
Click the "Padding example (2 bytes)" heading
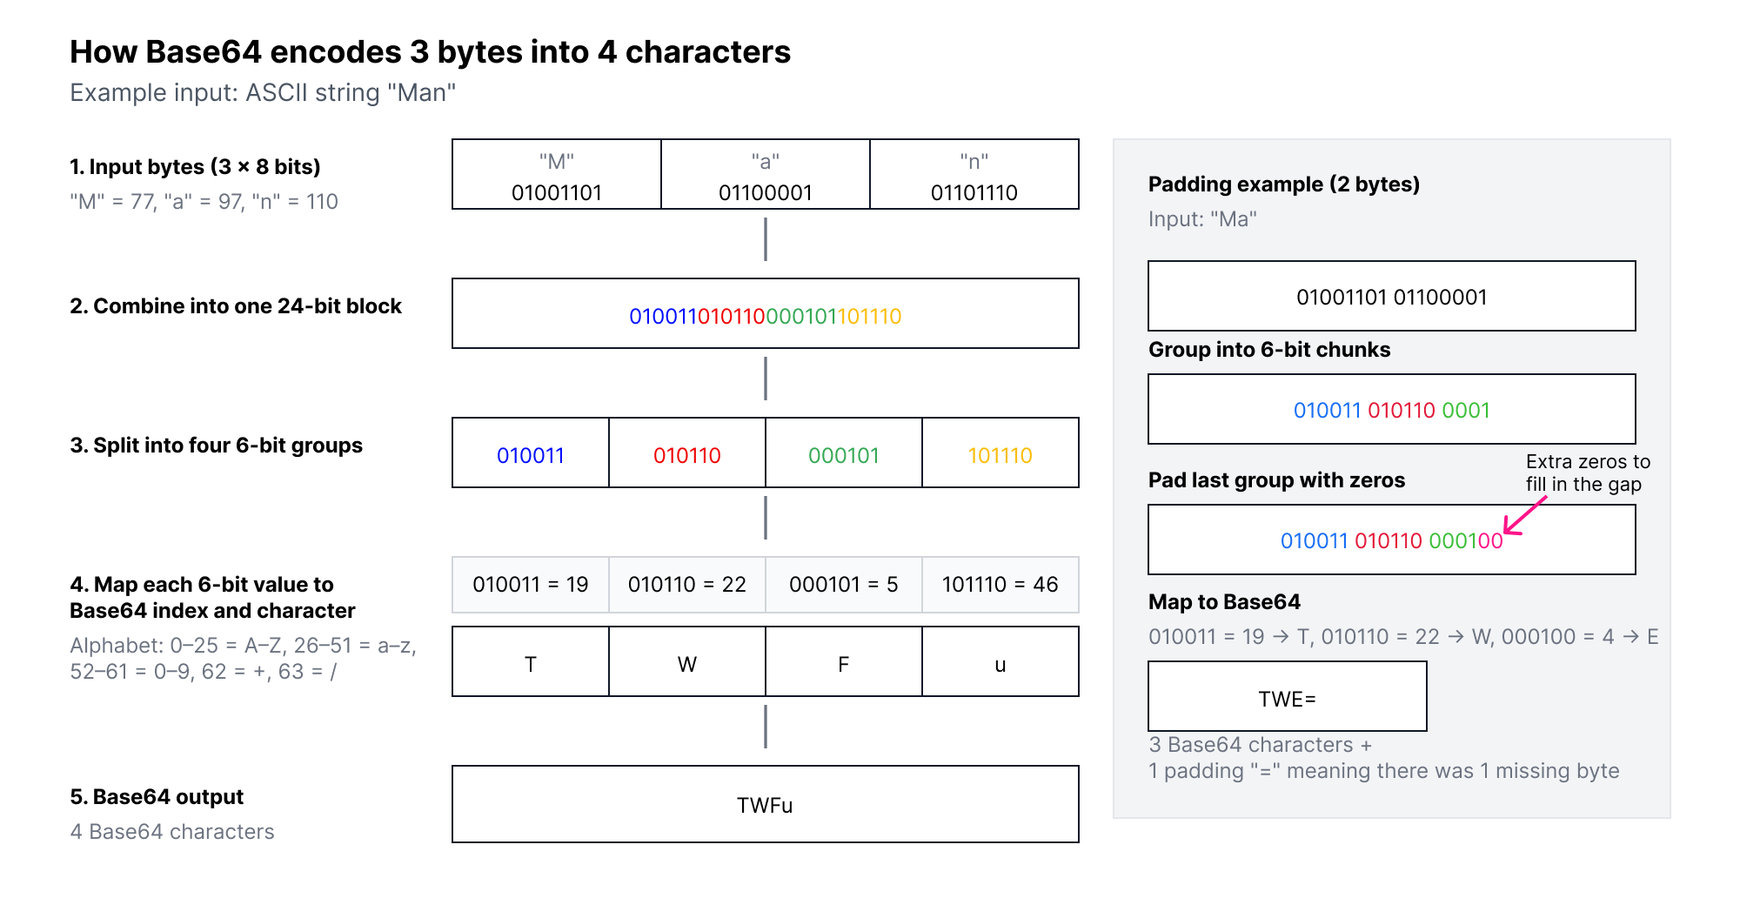point(1284,184)
